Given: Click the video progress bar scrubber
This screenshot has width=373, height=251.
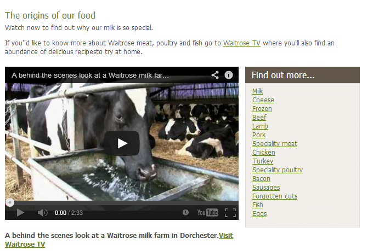Looking at the screenshot, I should coord(10,202).
